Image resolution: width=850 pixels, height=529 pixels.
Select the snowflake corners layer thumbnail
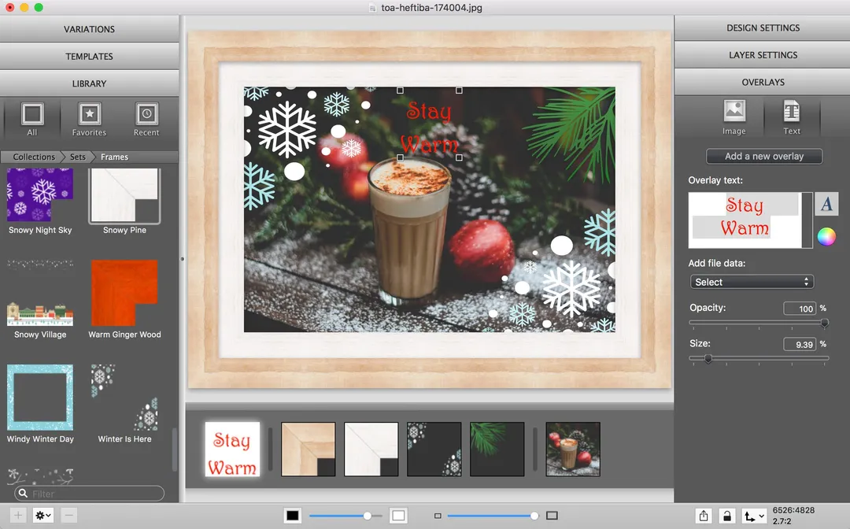tap(434, 449)
